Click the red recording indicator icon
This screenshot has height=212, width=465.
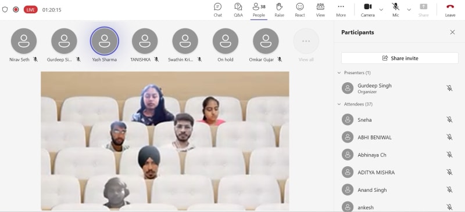(x=16, y=9)
